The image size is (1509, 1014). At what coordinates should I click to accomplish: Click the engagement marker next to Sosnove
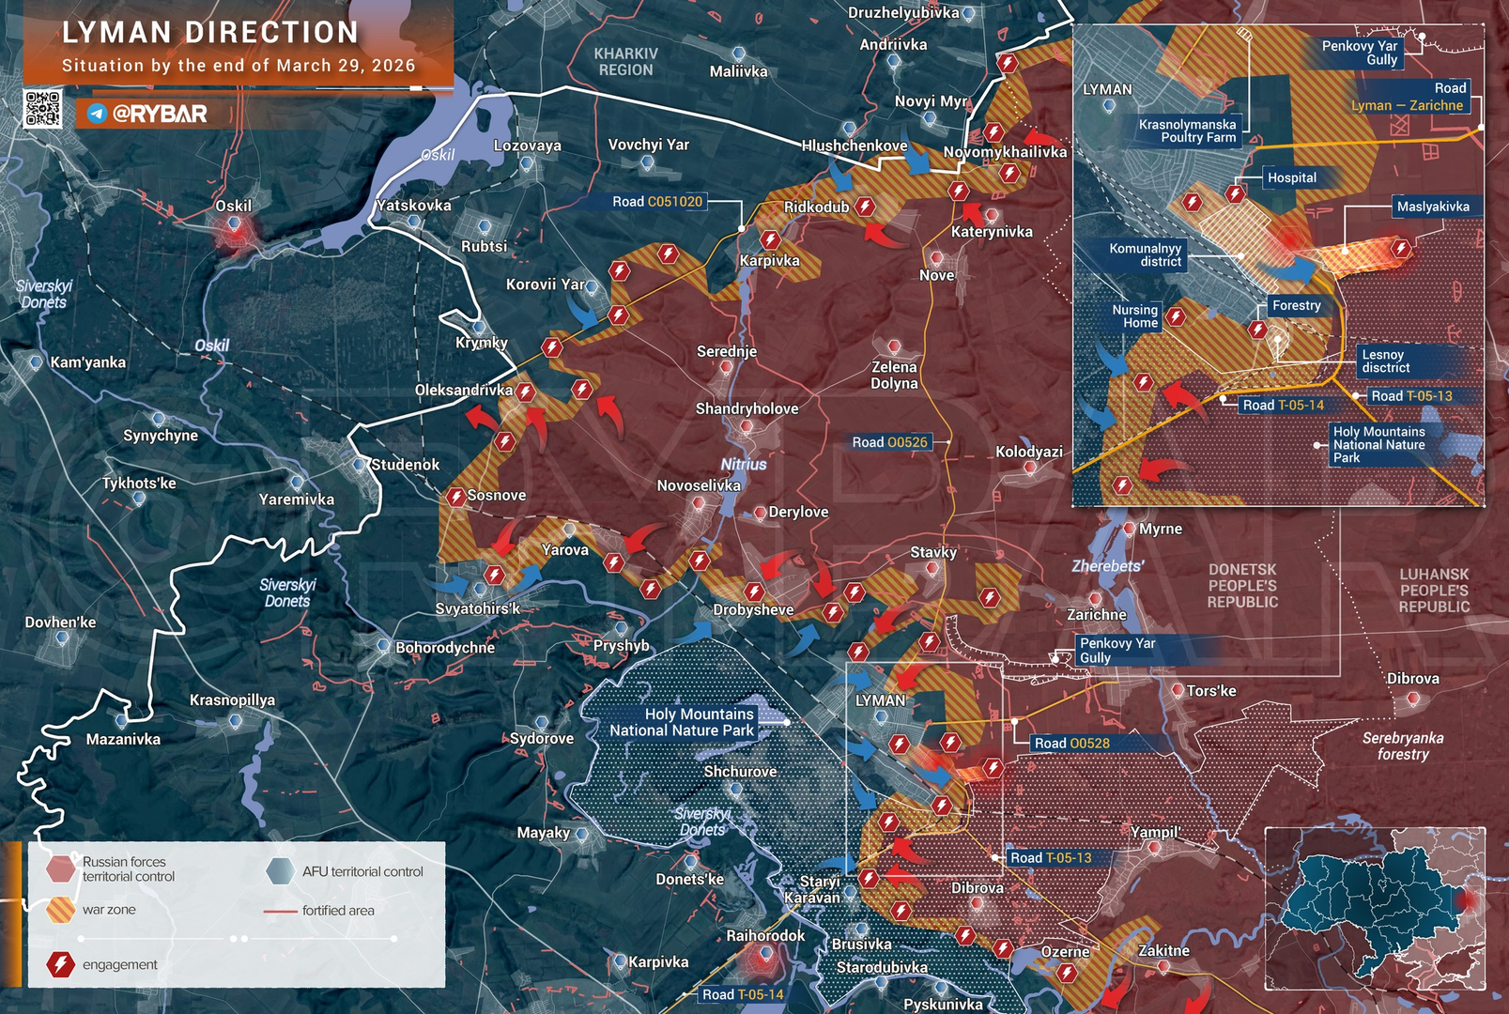coord(456,497)
